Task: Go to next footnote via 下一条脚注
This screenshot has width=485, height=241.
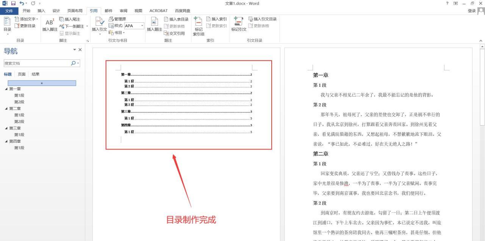Action: tap(72, 26)
